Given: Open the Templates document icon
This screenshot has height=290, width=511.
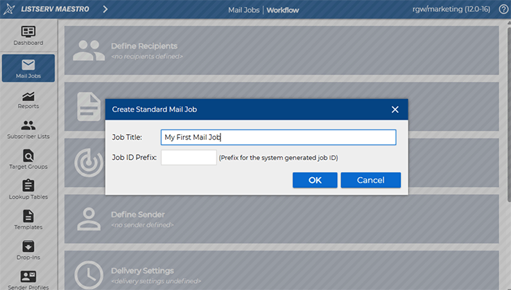Looking at the screenshot, I should 28,216.
